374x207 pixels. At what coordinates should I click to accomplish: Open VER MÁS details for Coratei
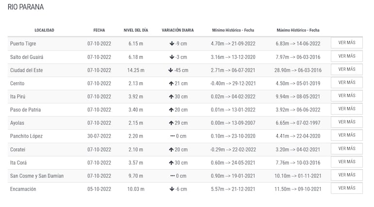tap(346, 149)
